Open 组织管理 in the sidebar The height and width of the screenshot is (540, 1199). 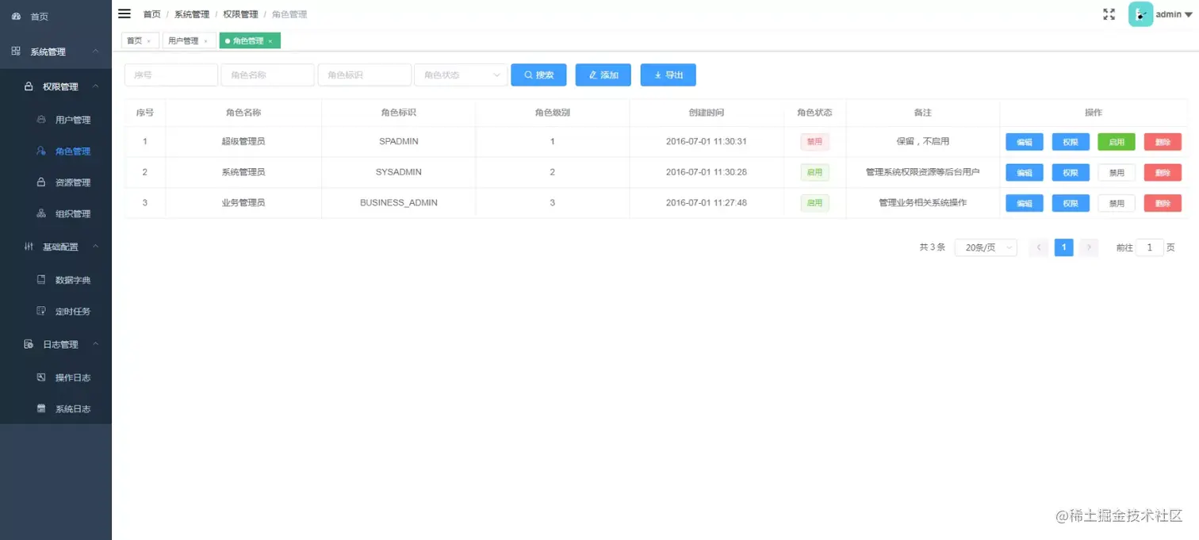click(56, 213)
